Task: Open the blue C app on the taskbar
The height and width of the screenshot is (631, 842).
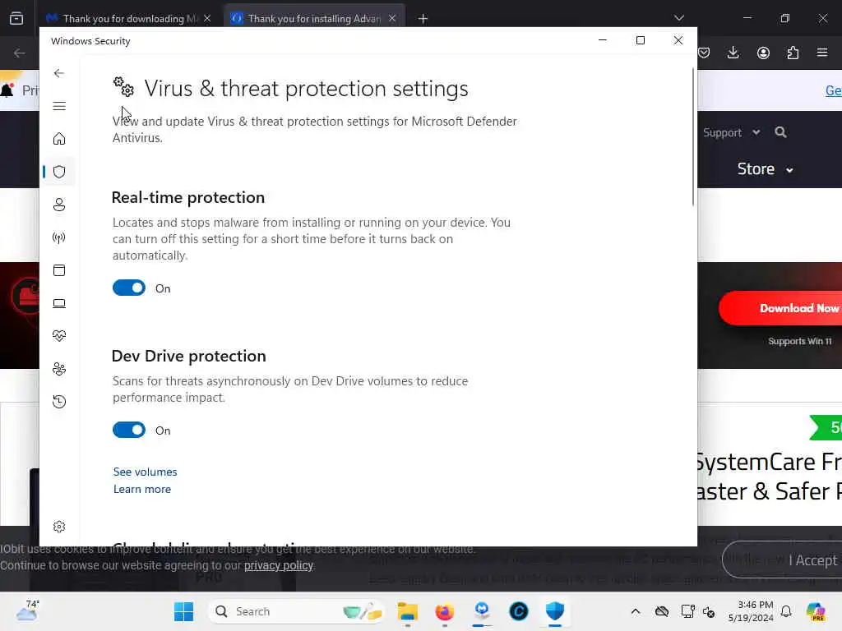Action: pyautogui.click(x=519, y=611)
